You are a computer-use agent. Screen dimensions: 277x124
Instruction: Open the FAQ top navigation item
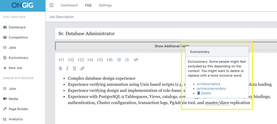tap(88, 5)
